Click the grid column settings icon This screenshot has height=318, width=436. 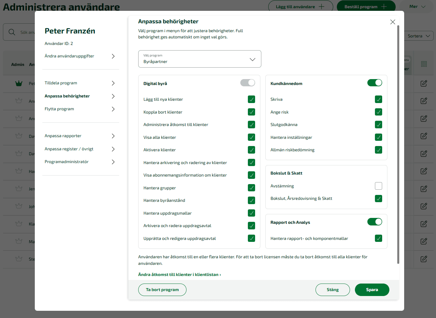pos(424,64)
